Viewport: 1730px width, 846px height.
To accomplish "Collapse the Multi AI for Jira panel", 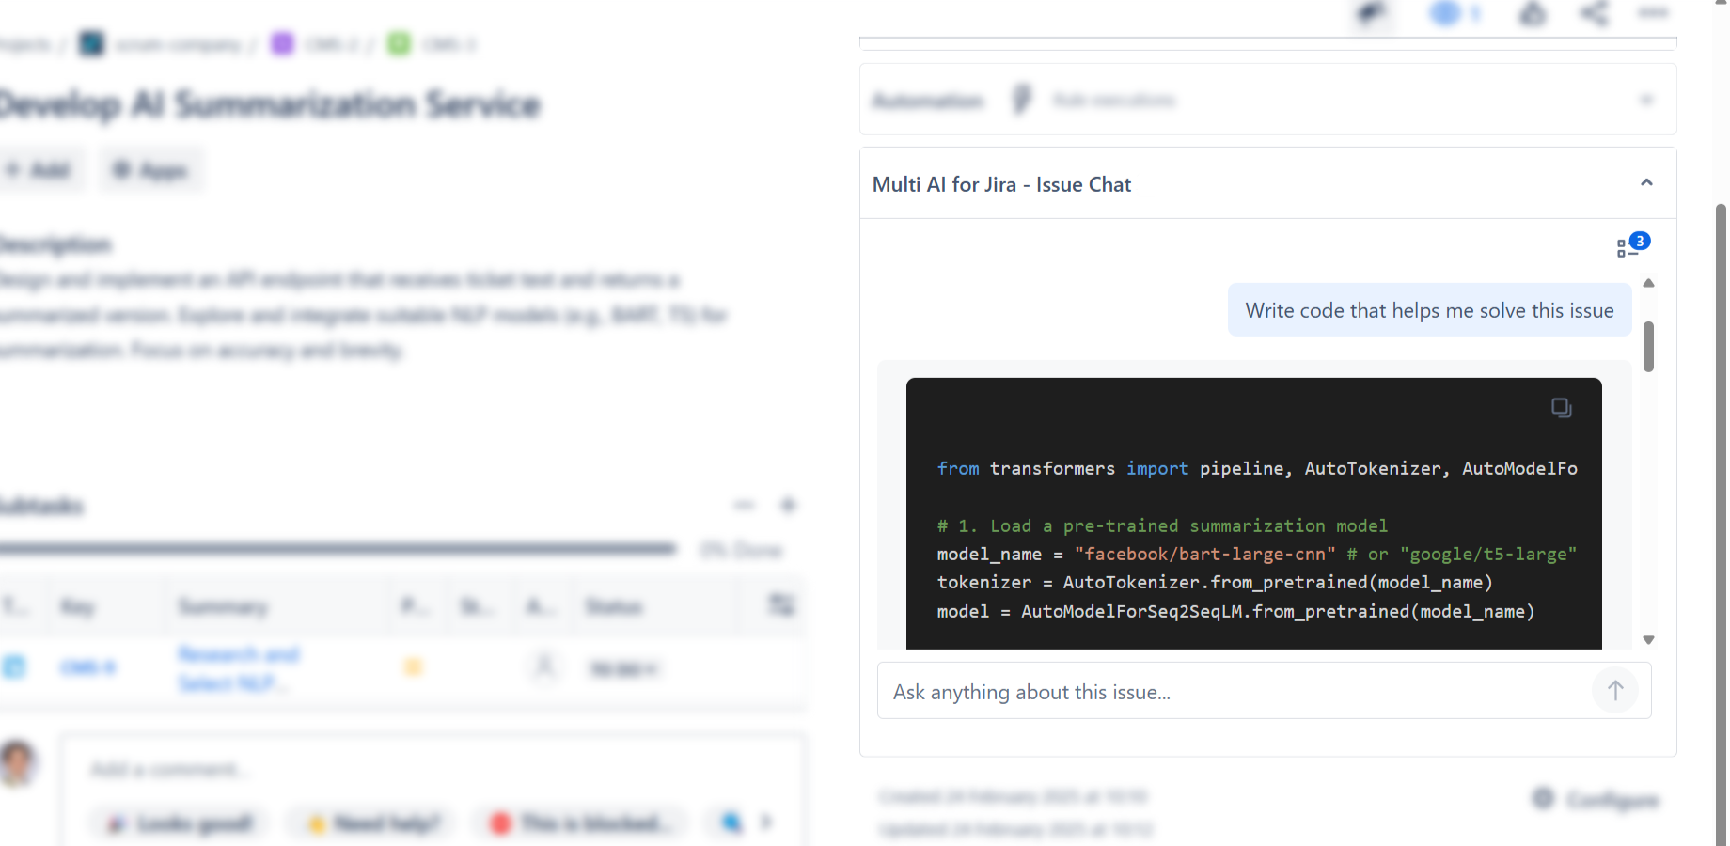I will (x=1646, y=183).
